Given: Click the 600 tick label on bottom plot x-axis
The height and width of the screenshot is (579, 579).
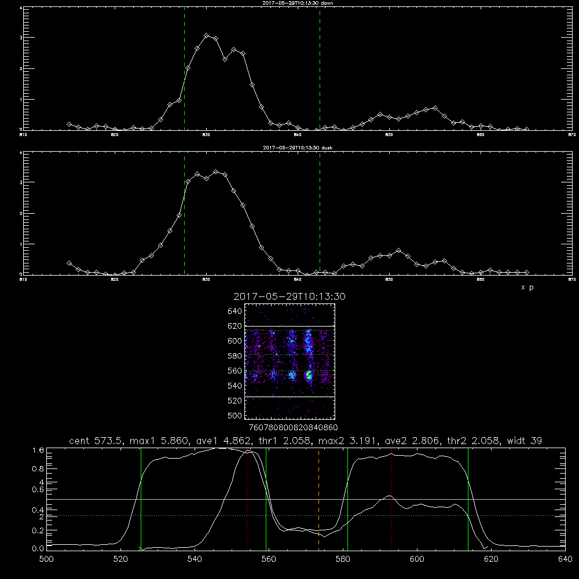Looking at the screenshot, I should click(x=417, y=559).
